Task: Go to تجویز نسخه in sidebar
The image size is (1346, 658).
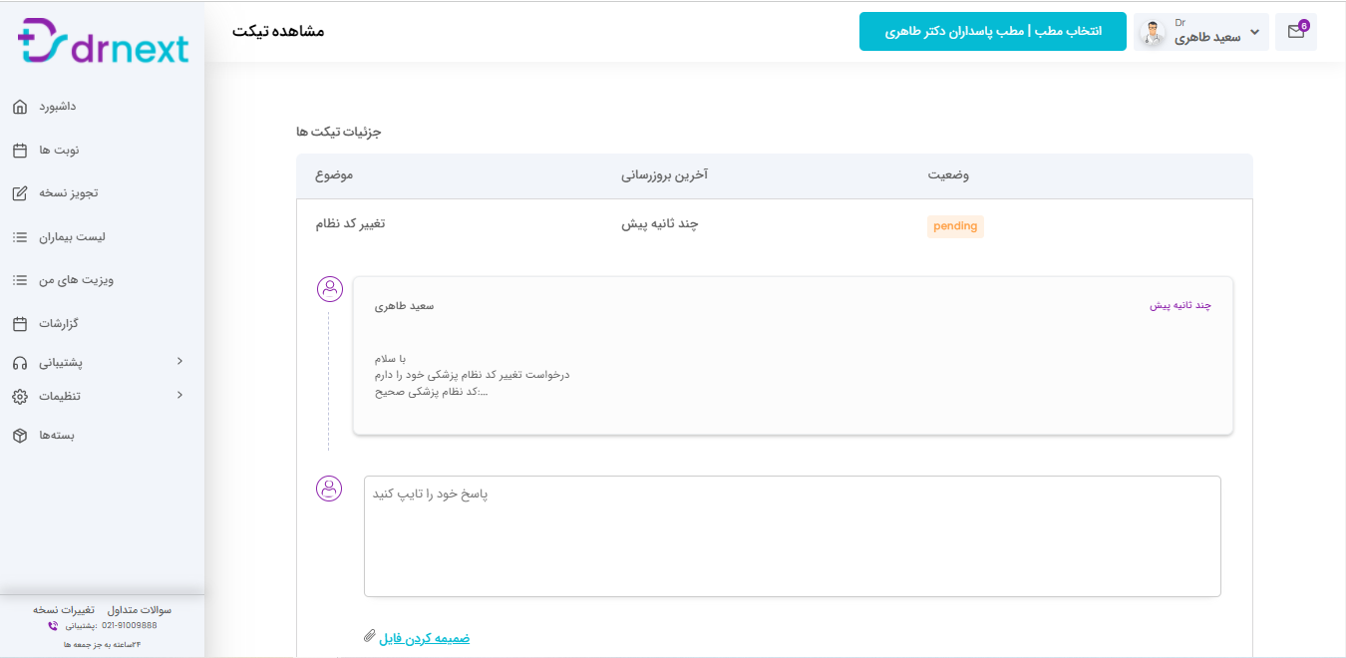Action: [69, 193]
